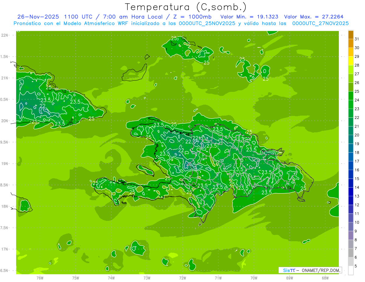Screen dimensions: 365x282
Task: Click the '10' label on the color scale
Action: tap(357, 222)
